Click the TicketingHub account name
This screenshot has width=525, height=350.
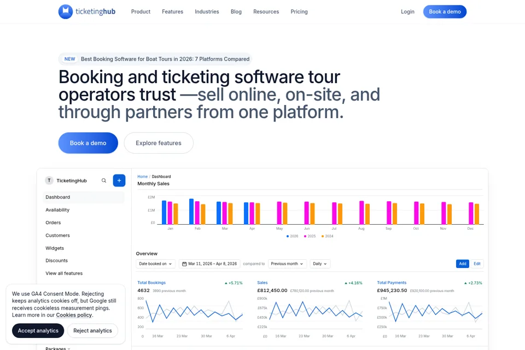tap(72, 180)
